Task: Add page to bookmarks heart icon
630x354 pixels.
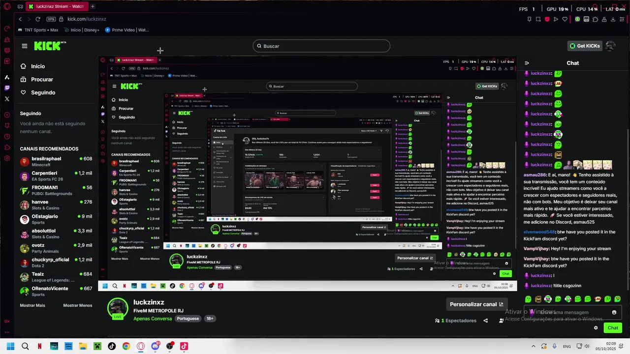Action: click(565, 19)
